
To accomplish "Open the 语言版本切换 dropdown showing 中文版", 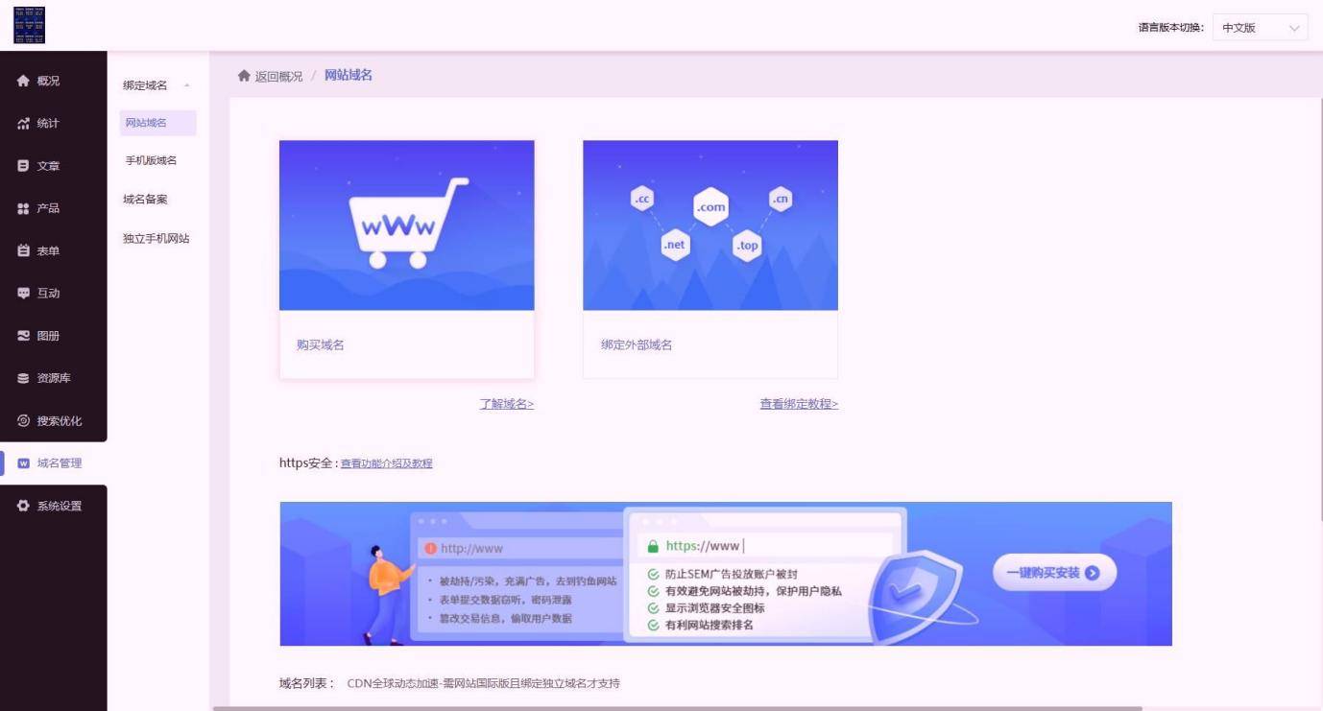I will (1259, 28).
